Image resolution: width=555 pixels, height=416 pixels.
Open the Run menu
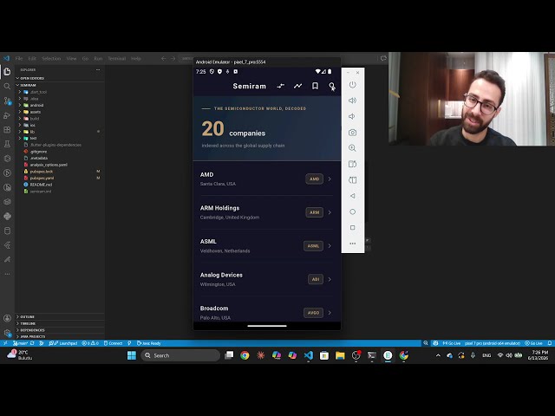pyautogui.click(x=98, y=58)
